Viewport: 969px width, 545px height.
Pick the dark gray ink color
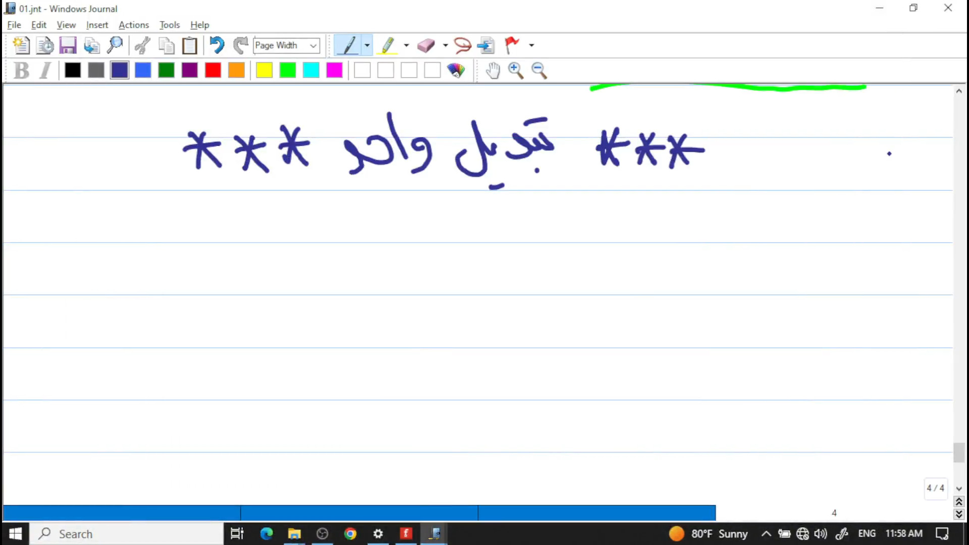pyautogui.click(x=96, y=70)
